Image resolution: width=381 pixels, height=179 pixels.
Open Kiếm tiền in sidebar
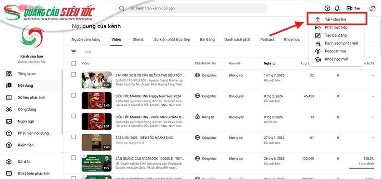click(32, 145)
